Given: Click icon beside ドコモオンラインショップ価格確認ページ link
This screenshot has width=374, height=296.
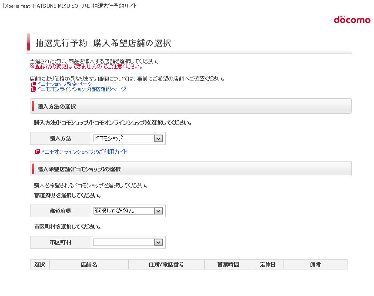Looking at the screenshot, I should (33, 89).
